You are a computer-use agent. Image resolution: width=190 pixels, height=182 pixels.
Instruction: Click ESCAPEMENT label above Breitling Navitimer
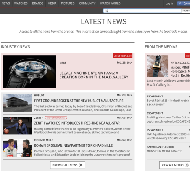155,113
